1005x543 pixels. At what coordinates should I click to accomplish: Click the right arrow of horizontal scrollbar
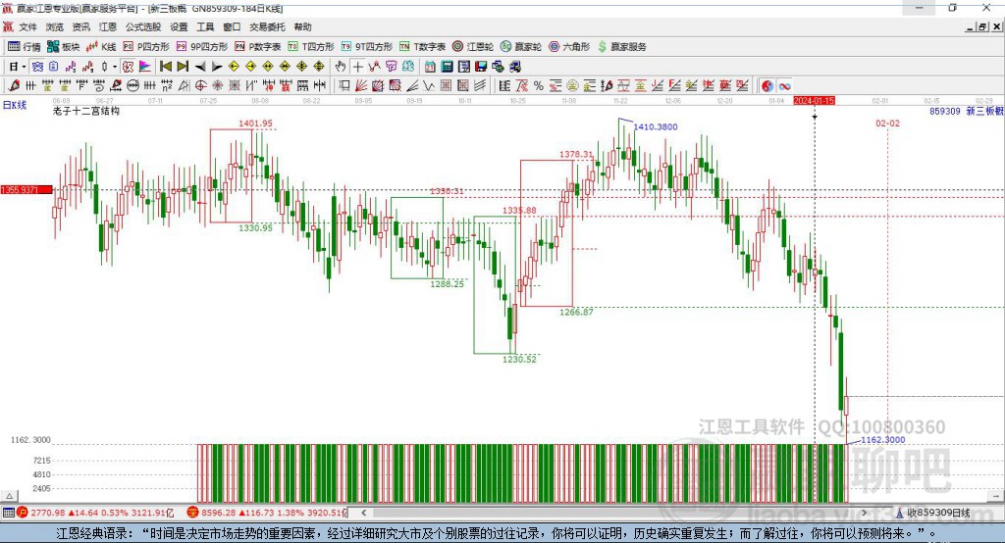coord(864,513)
